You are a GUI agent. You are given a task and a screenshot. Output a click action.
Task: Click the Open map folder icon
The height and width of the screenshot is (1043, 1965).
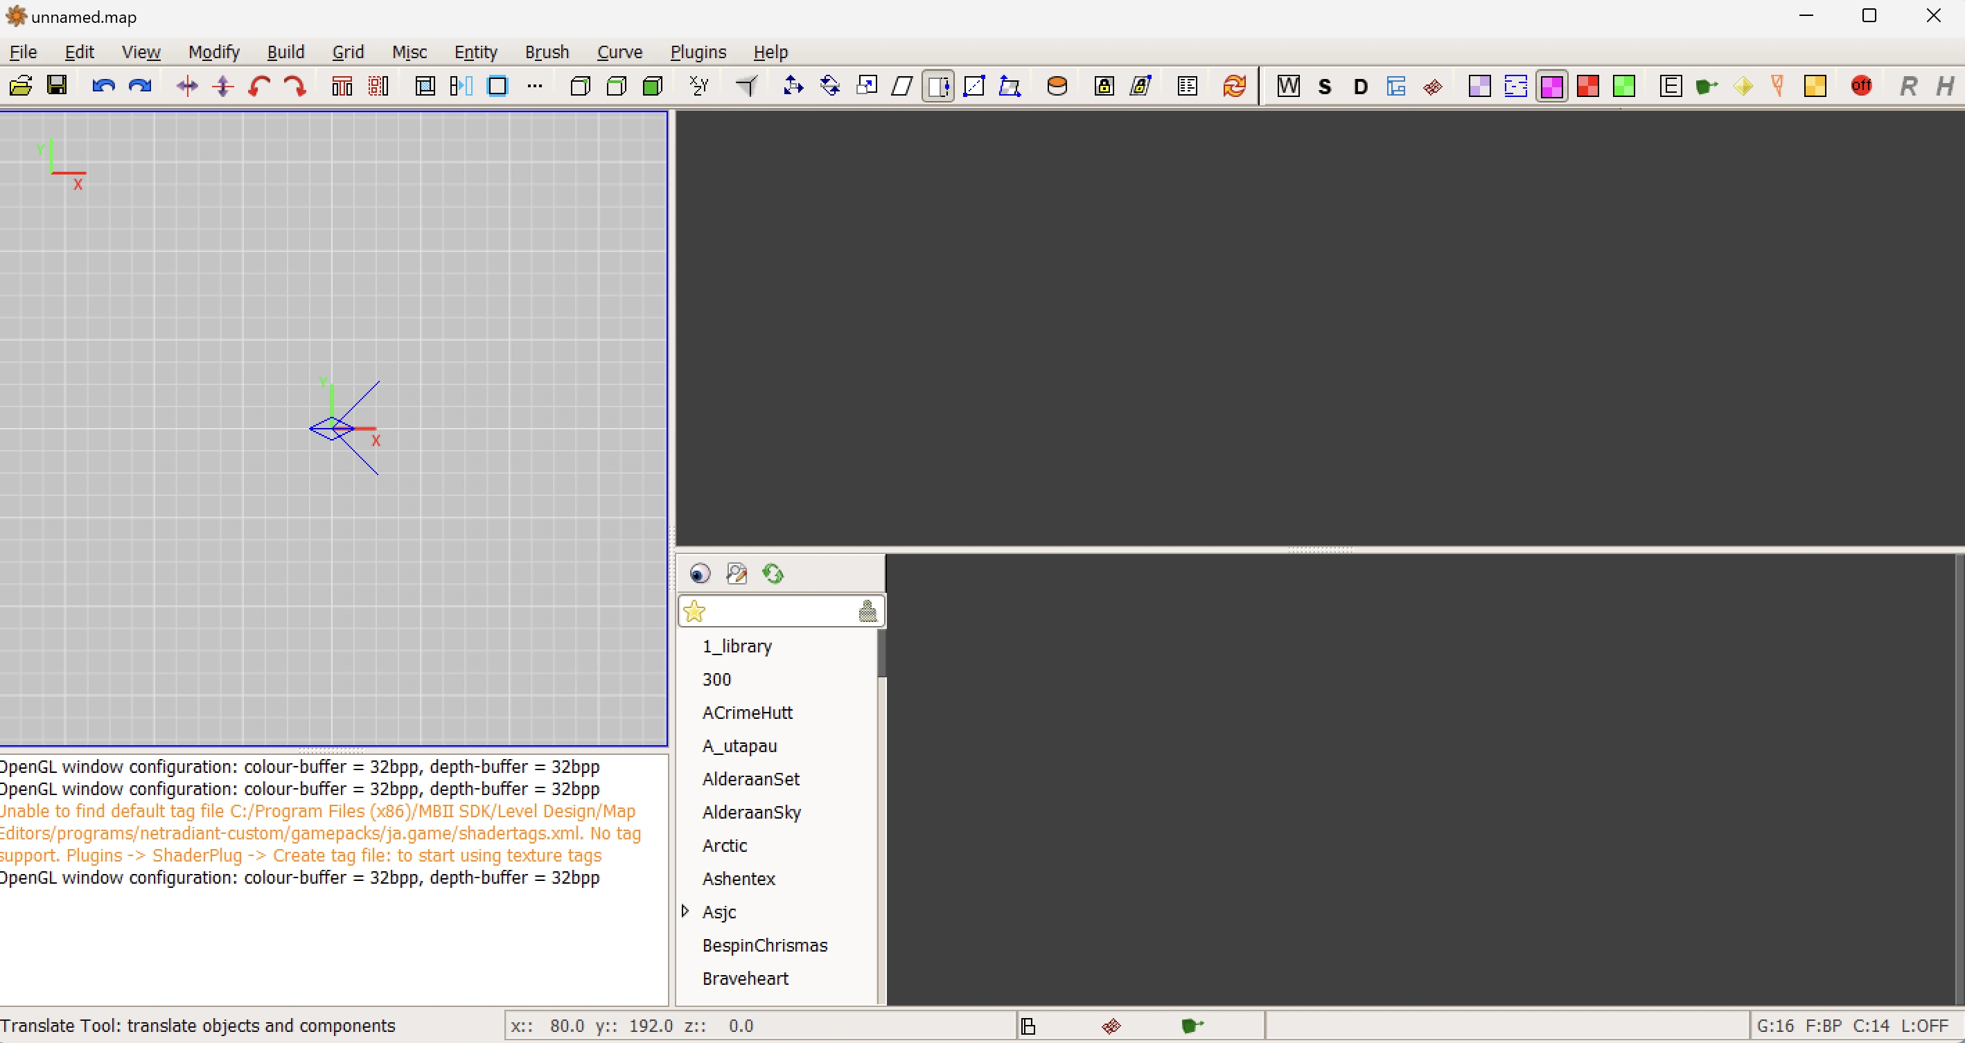pos(21,85)
